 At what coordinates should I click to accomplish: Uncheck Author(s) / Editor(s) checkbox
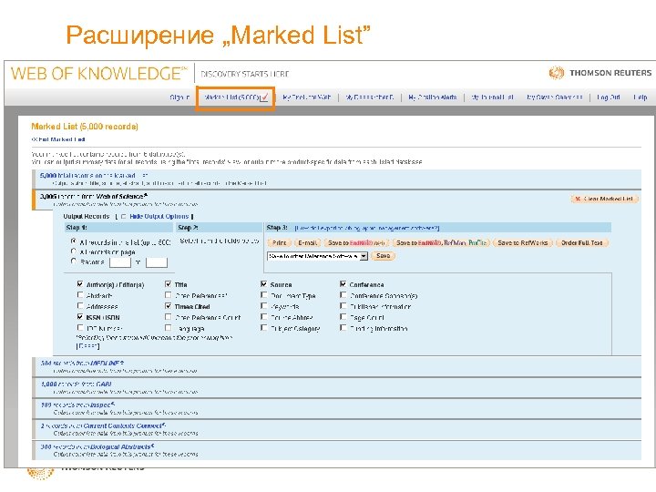tap(80, 284)
